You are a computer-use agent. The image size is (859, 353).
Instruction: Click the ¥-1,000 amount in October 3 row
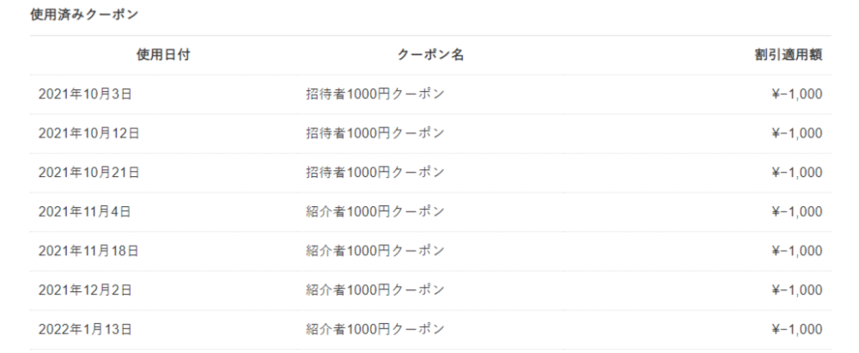coord(796,94)
